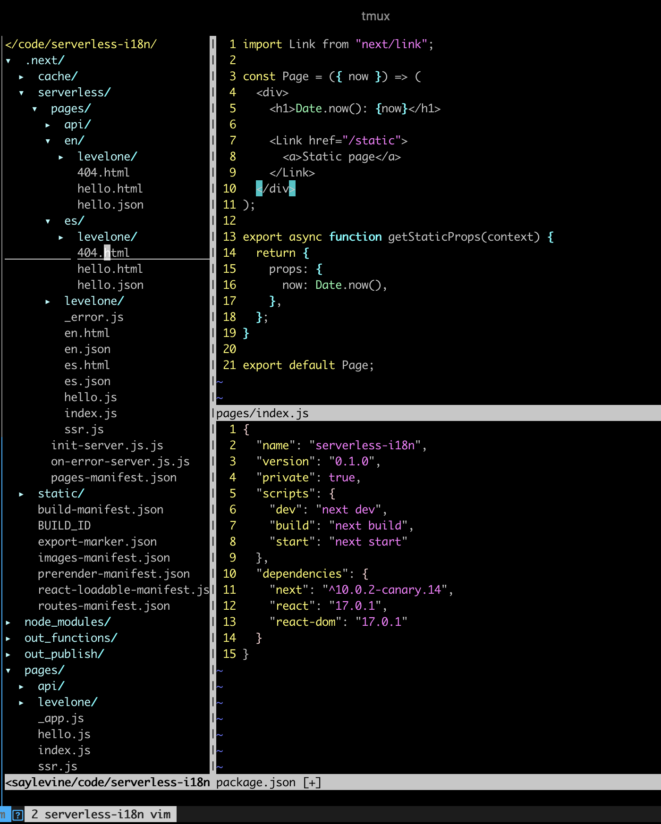Open en.json in the file tree
The width and height of the screenshot is (661, 824).
coord(87,349)
